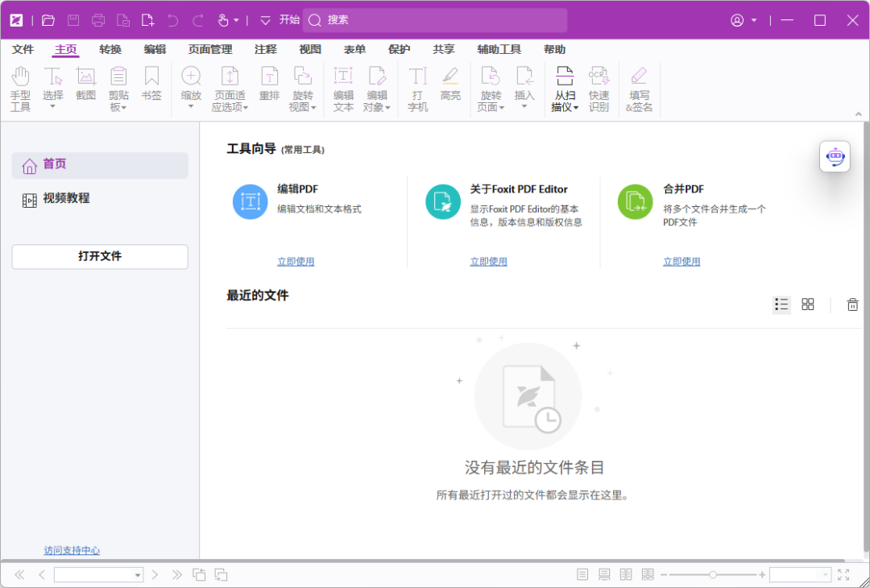Expand the Rotate Pages dropdown (旋转页面)
Screen dimensions: 870x588
tap(491, 87)
